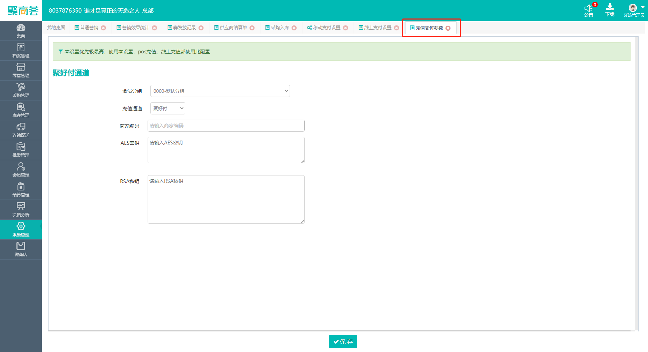Viewport: 648px width, 352px height.
Task: Open 批发管理 in the sidebar
Action: point(21,150)
